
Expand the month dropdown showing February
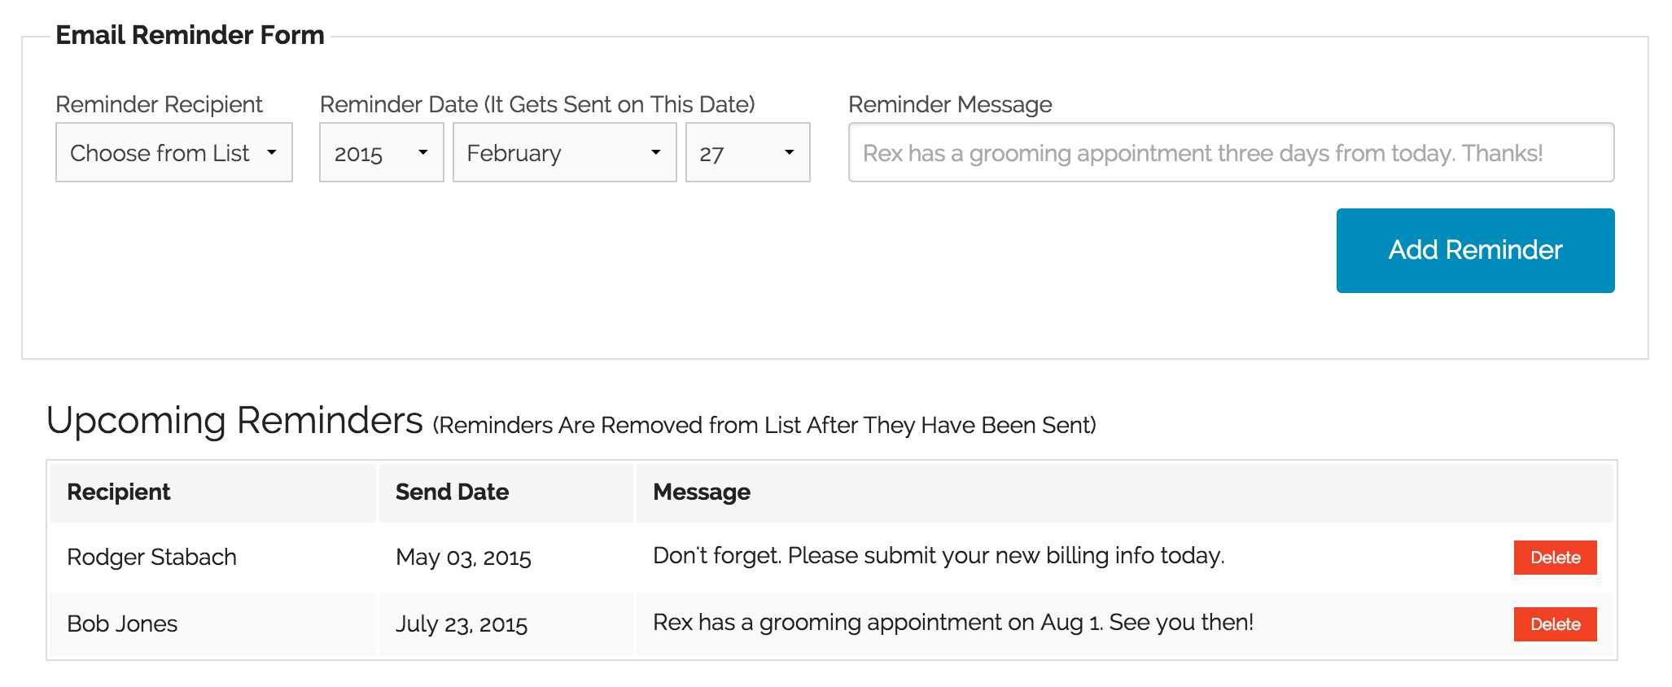click(x=564, y=152)
